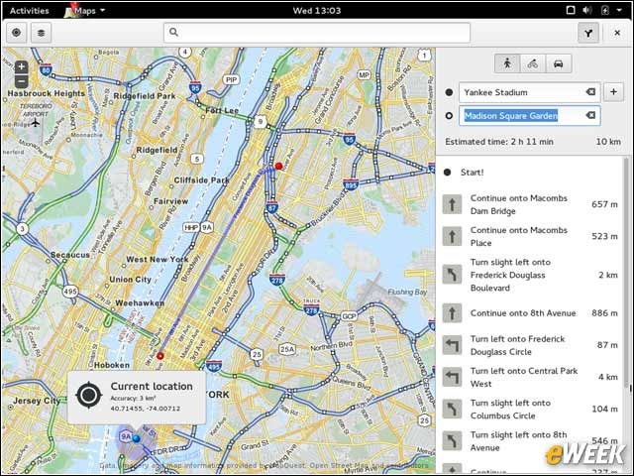Screen dimensions: 634x476
Task: Open the map layers chooser icon
Action: pyautogui.click(x=41, y=33)
